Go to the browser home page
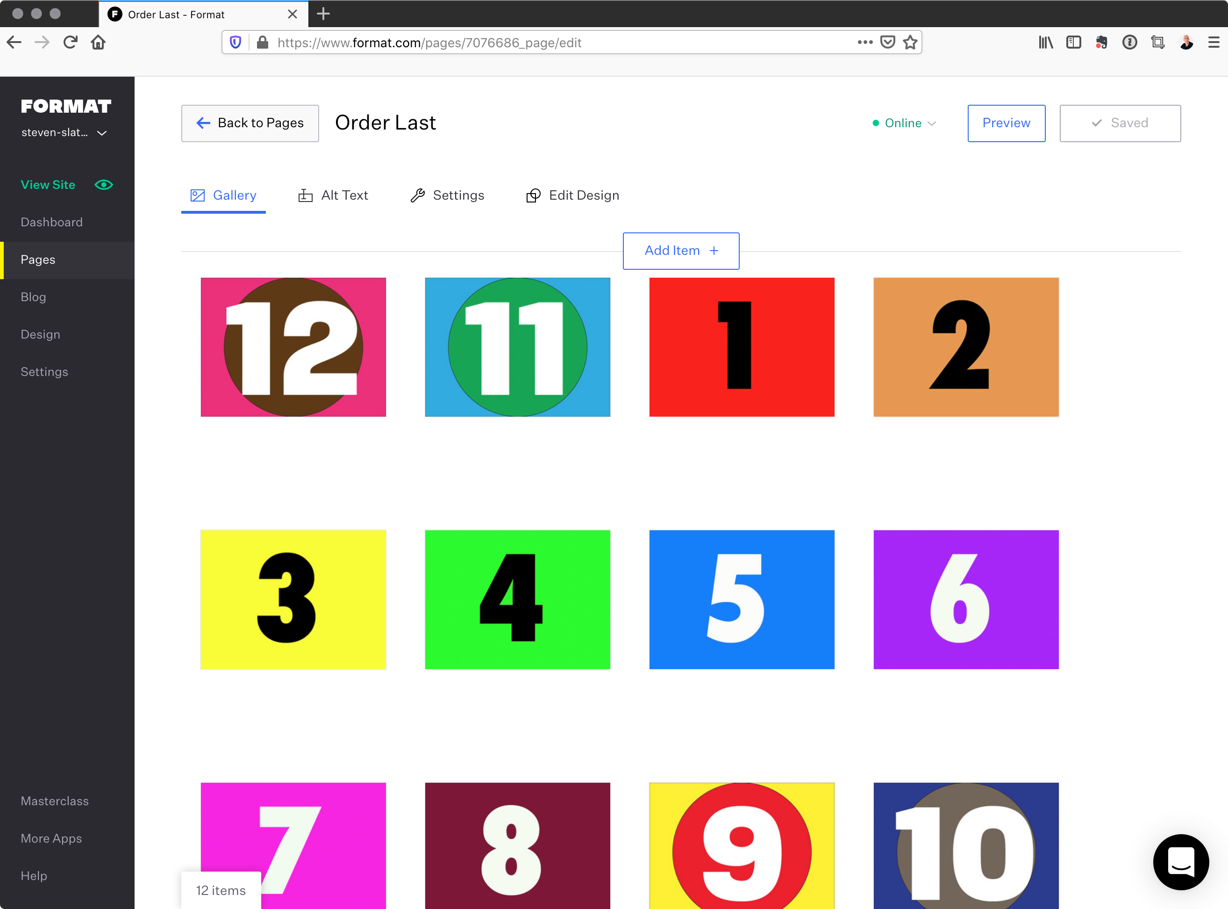Image resolution: width=1228 pixels, height=909 pixels. 99,43
